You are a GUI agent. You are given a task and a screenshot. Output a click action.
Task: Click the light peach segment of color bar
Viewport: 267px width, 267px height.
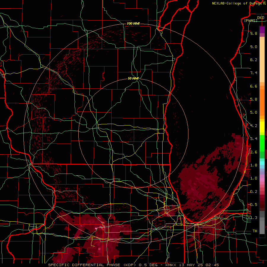tap(262, 61)
